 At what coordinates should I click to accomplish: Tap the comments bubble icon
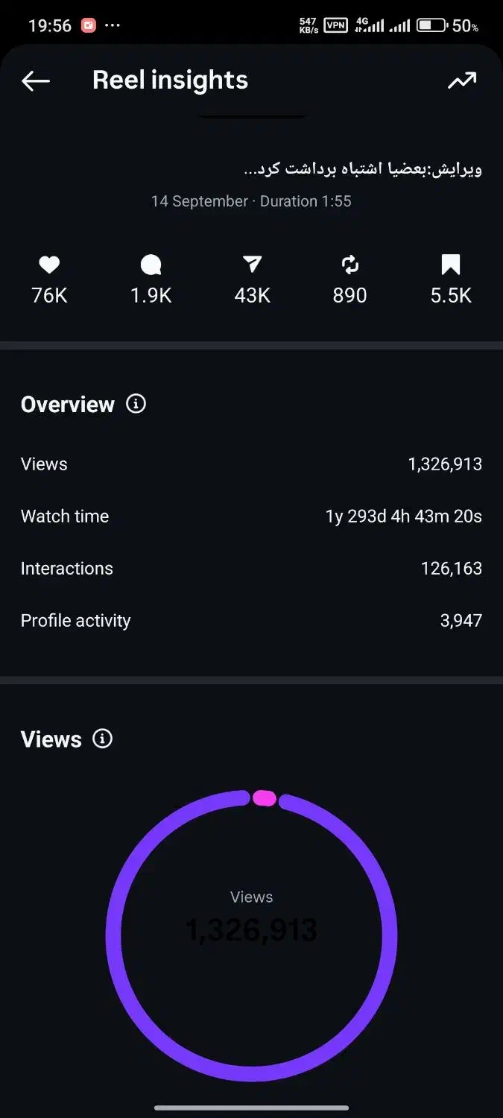click(151, 265)
